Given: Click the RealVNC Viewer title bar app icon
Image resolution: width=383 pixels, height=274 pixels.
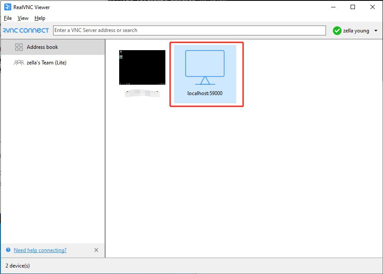Looking at the screenshot, I should (x=8, y=7).
